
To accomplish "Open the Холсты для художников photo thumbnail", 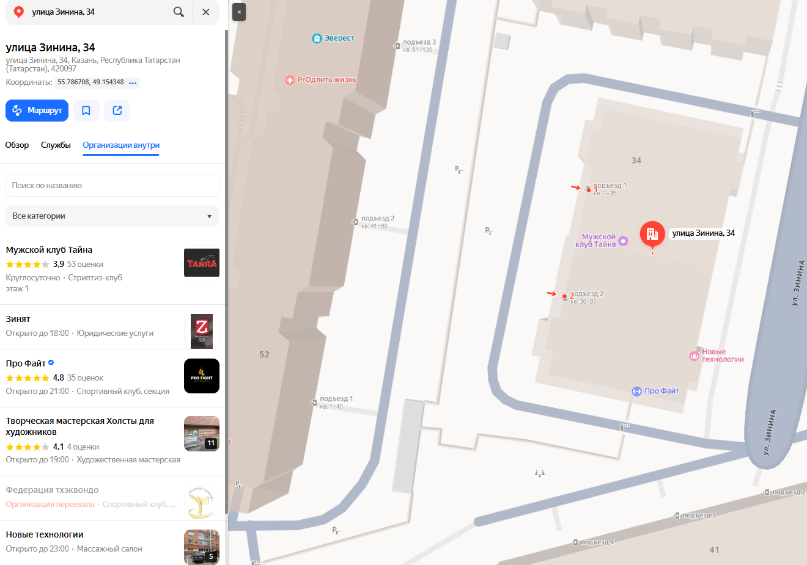I will (202, 434).
